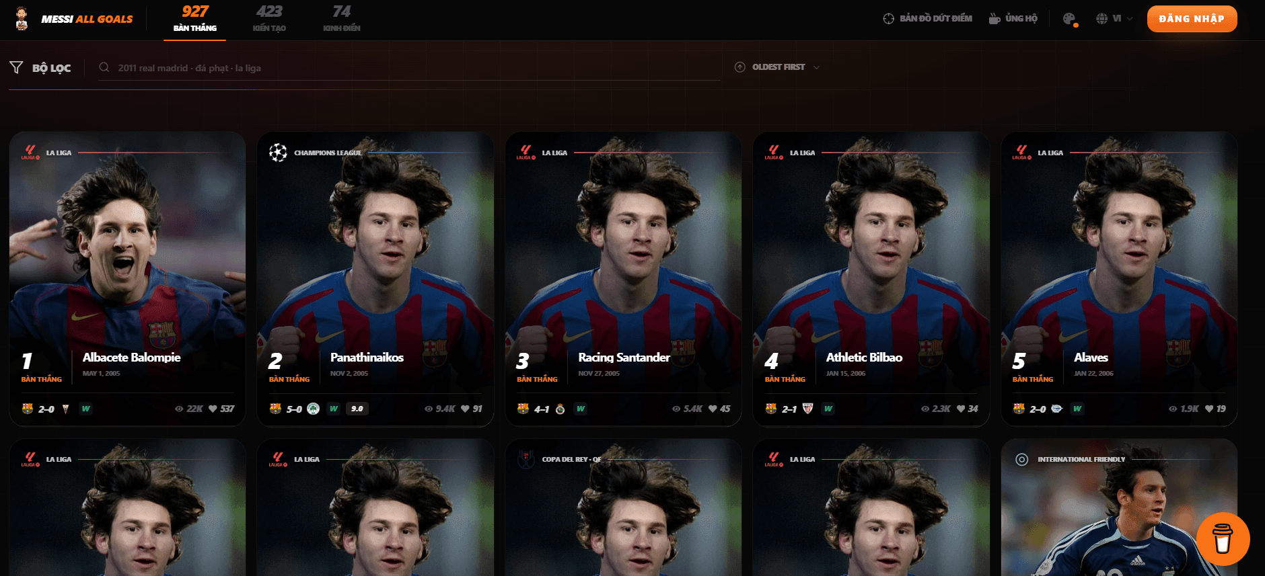The width and height of the screenshot is (1265, 576).
Task: Click the Champions League ball icon
Action: click(x=278, y=153)
